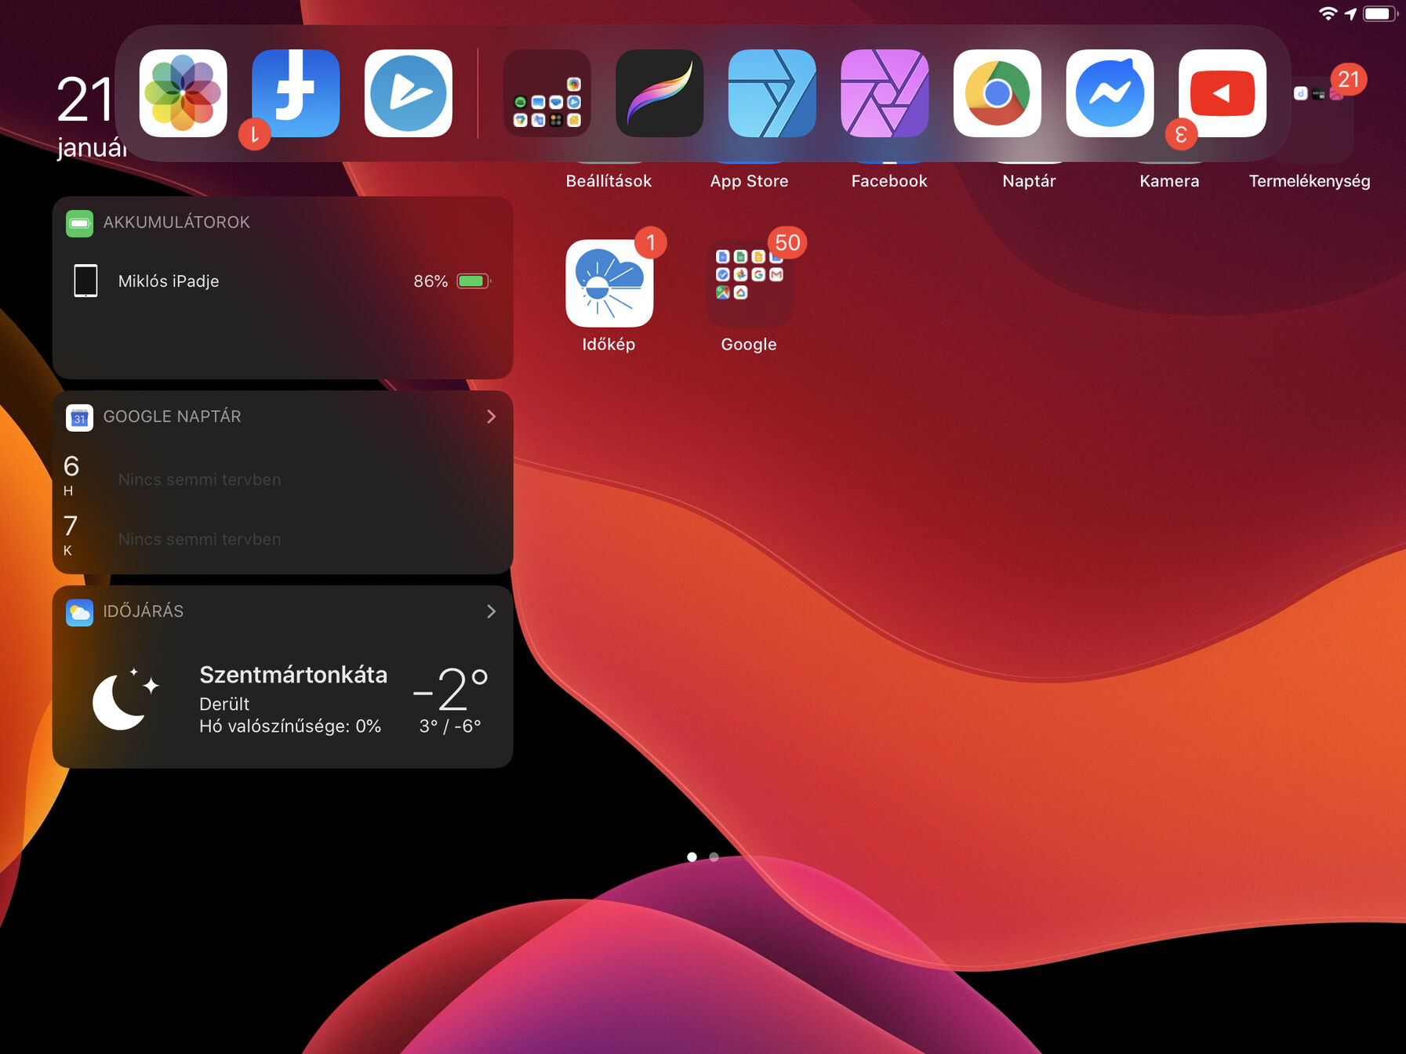1406x1054 pixels.
Task: Tap the battery indicator in the status bar
Action: coord(1380,13)
